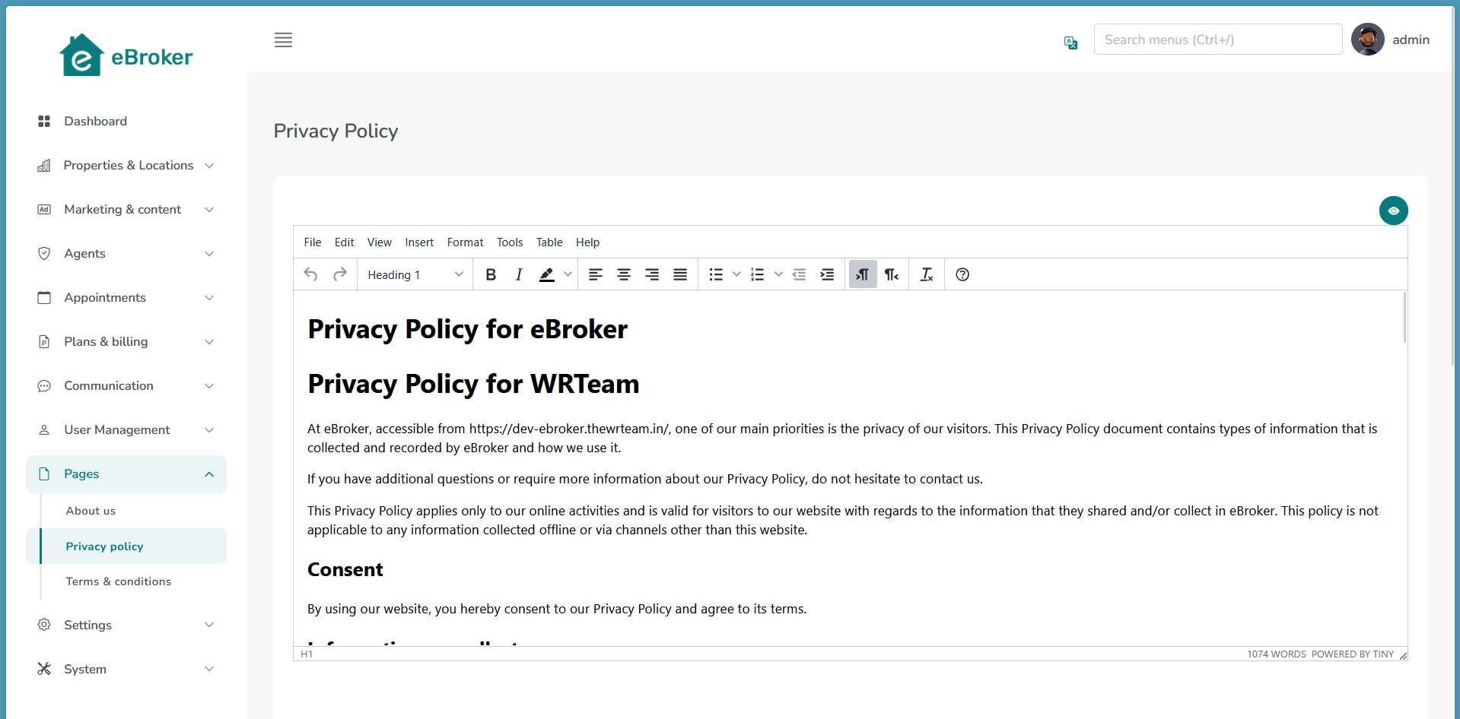Viewport: 1460px width, 719px height.
Task: Undo the last edit in the editor
Action: (x=310, y=274)
